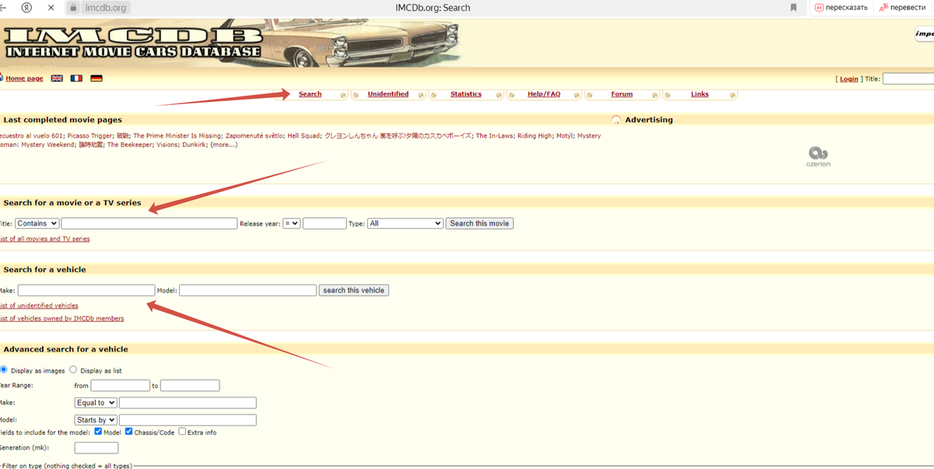The height and width of the screenshot is (469, 934).
Task: Click the azerion ad logo
Action: (x=818, y=156)
